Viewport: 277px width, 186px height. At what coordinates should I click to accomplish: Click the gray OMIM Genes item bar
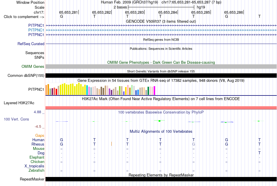[x=161, y=66]
